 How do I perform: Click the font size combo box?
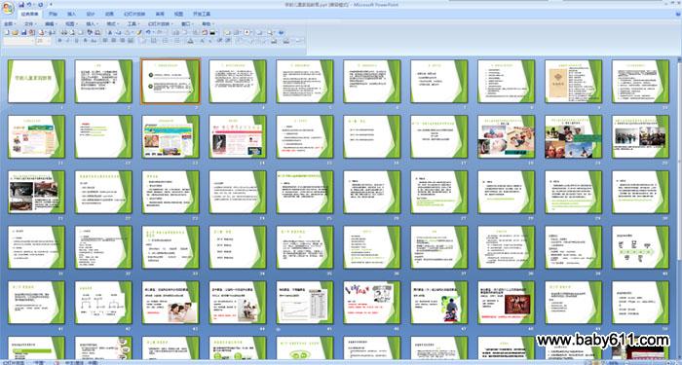point(43,41)
